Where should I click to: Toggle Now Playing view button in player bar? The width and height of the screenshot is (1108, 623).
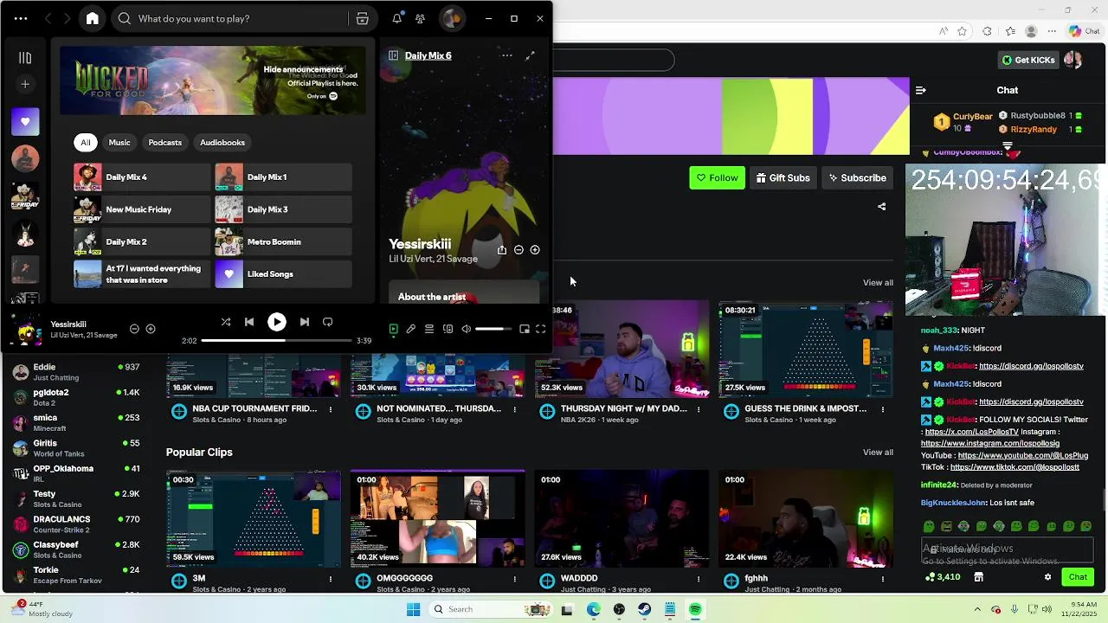(x=393, y=329)
